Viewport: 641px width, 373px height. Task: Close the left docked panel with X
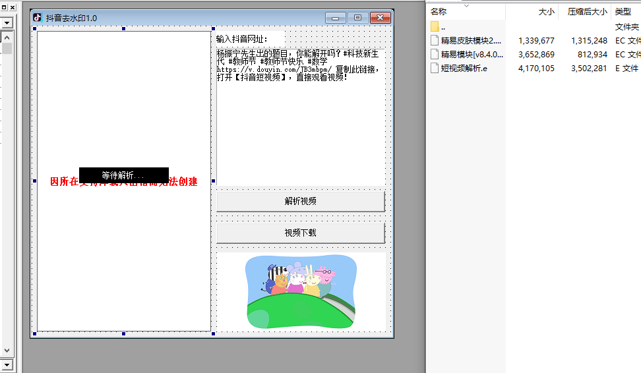pyautogui.click(x=13, y=7)
